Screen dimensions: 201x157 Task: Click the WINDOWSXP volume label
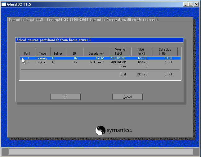coord(118,62)
